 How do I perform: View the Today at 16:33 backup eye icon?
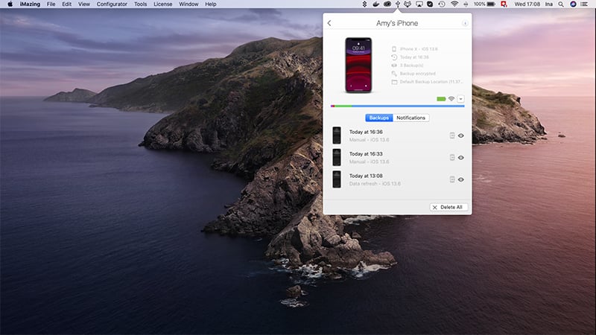[460, 158]
